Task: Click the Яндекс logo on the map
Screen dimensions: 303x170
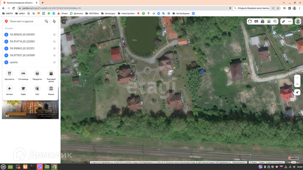Action: [293, 158]
